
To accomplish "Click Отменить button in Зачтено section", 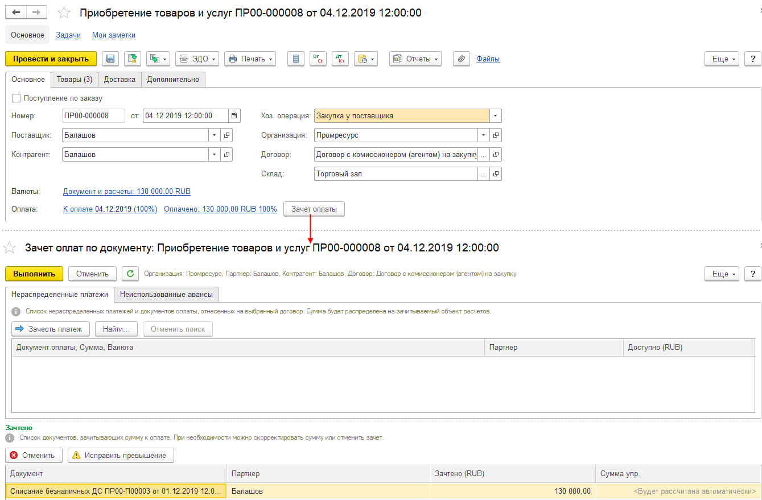I will click(33, 455).
